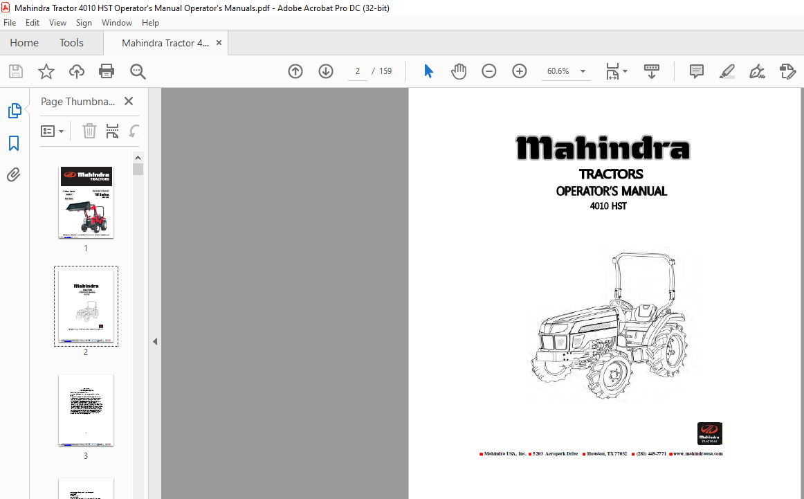
Task: Click "OPERATOR'S MANUAL" heading on page
Action: click(611, 191)
